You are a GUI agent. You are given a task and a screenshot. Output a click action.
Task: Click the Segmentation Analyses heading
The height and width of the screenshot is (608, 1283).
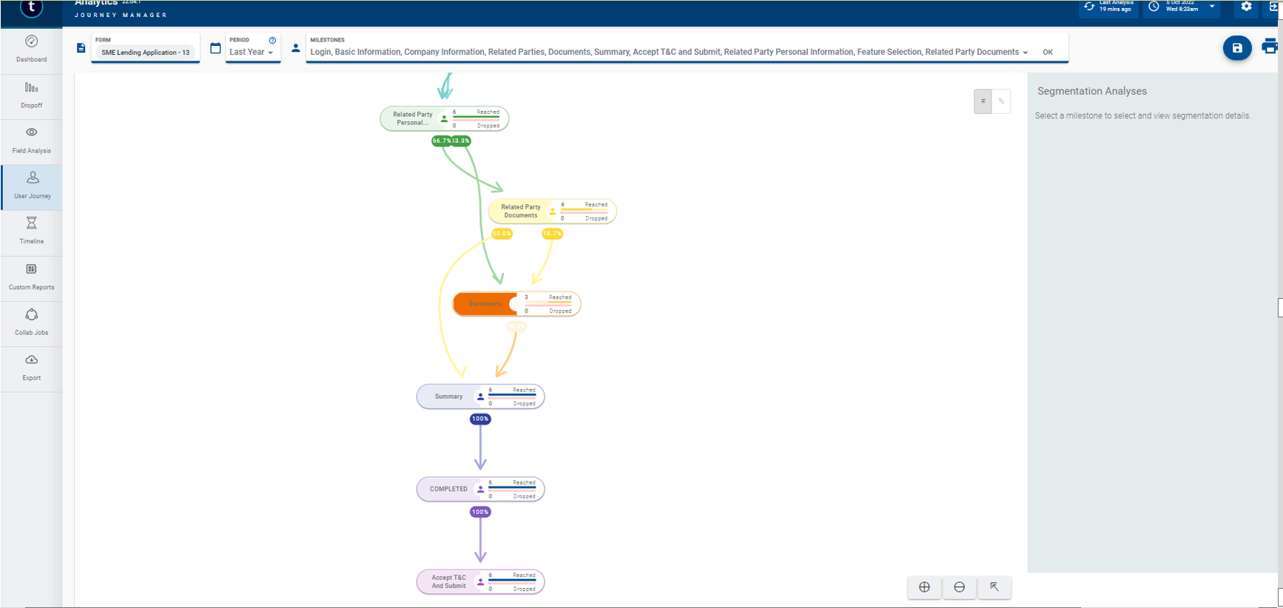click(1092, 91)
